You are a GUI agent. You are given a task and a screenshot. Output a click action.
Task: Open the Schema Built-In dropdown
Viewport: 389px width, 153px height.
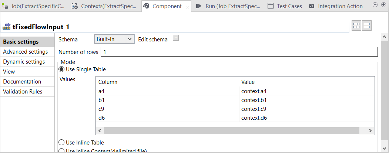point(114,39)
